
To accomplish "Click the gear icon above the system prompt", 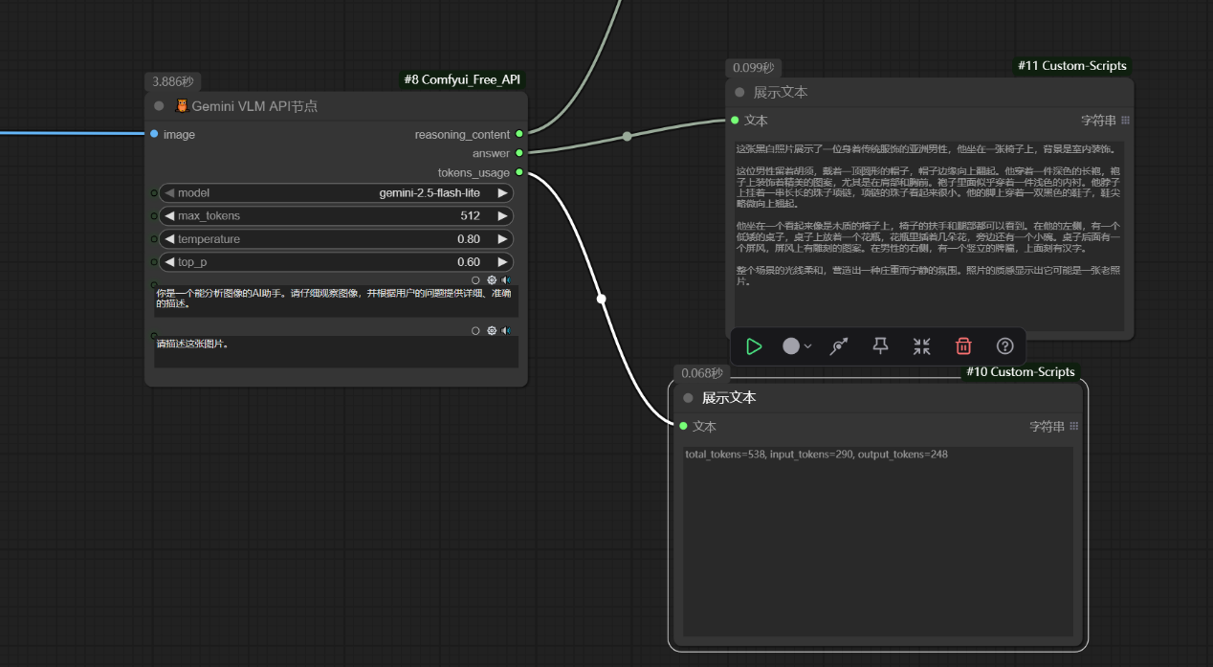I will click(492, 279).
